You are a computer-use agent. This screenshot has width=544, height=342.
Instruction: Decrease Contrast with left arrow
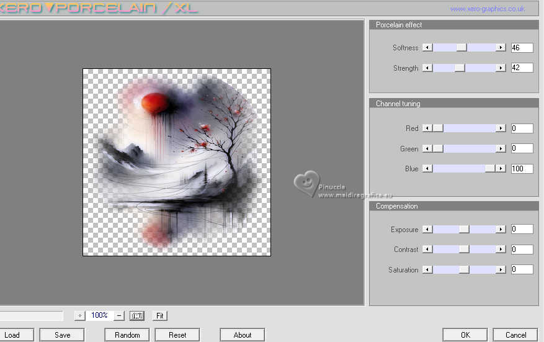coord(427,250)
